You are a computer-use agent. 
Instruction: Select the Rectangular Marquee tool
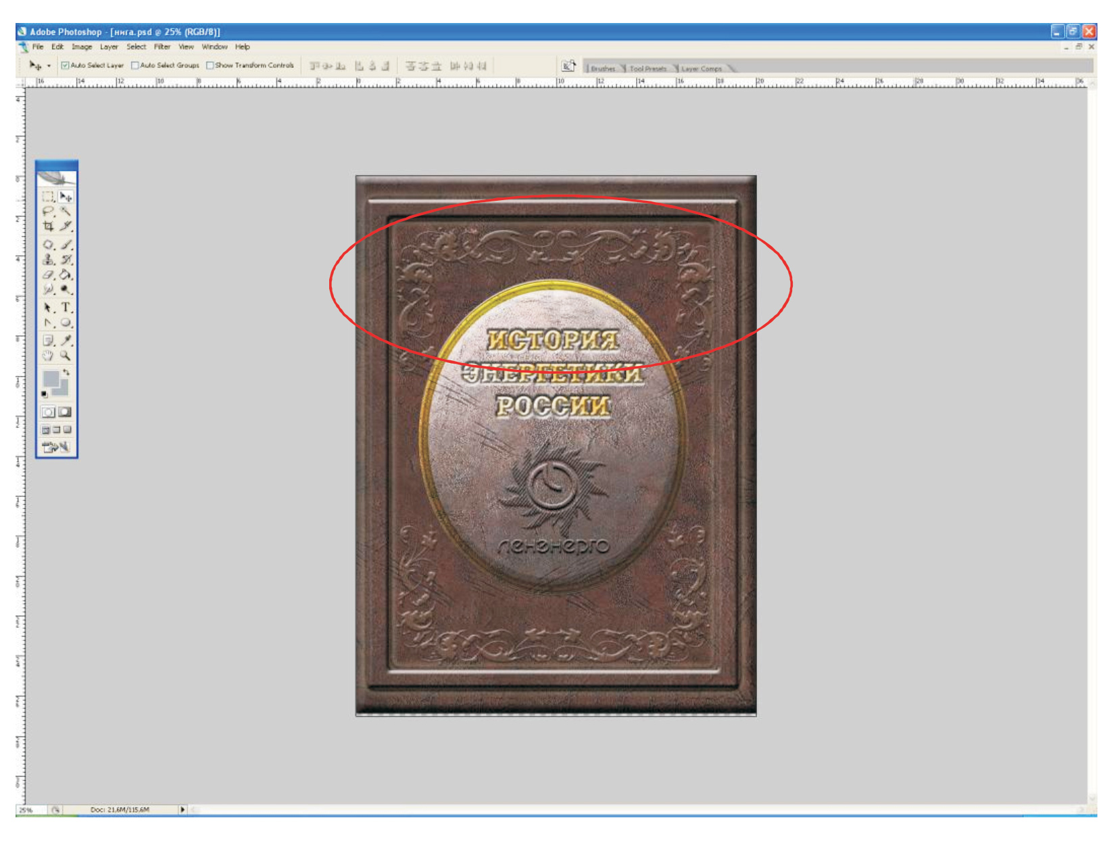[x=48, y=197]
